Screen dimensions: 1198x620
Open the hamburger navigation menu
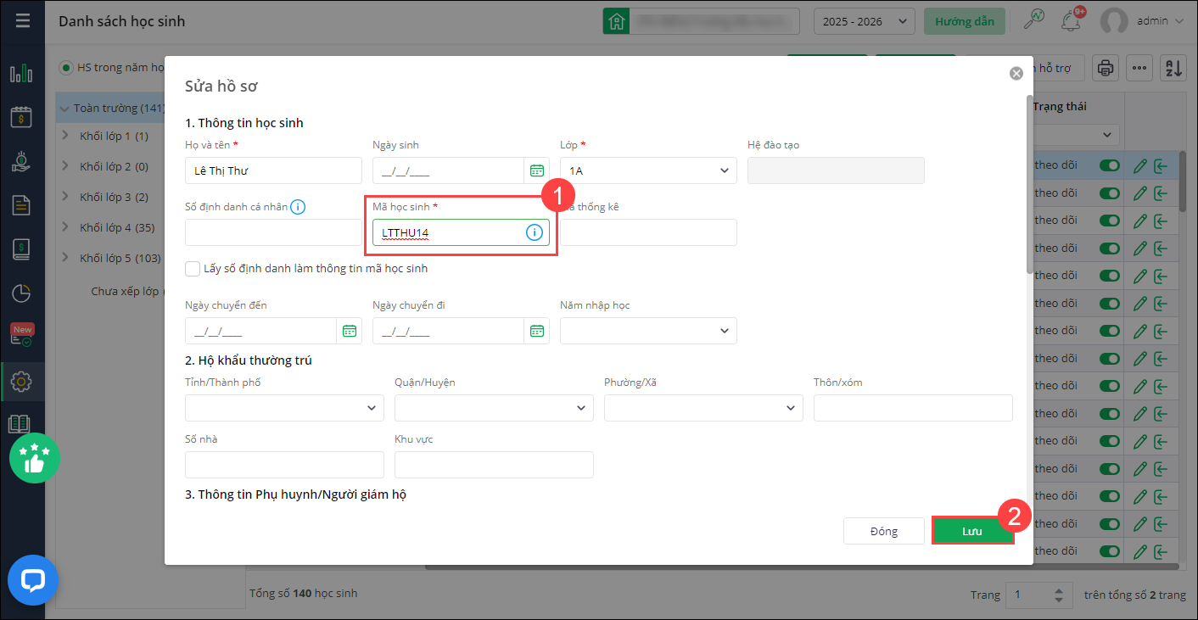(23, 20)
